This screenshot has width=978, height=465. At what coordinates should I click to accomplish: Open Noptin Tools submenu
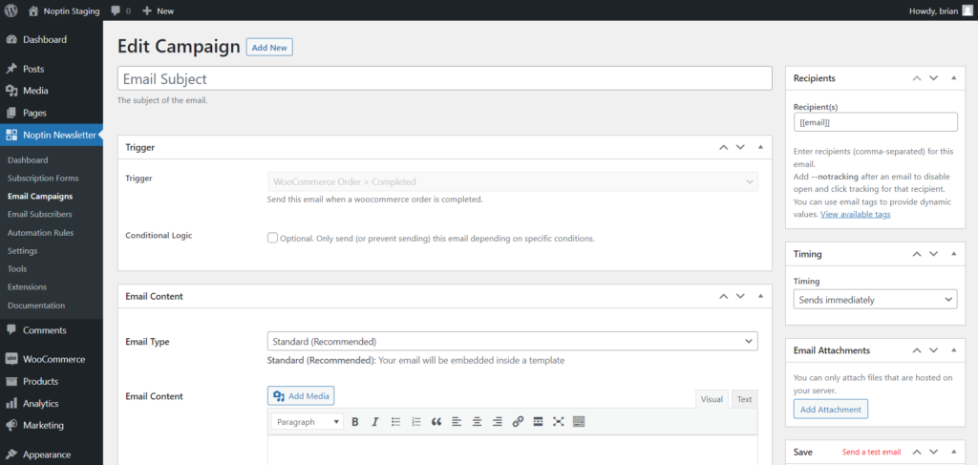click(x=17, y=268)
